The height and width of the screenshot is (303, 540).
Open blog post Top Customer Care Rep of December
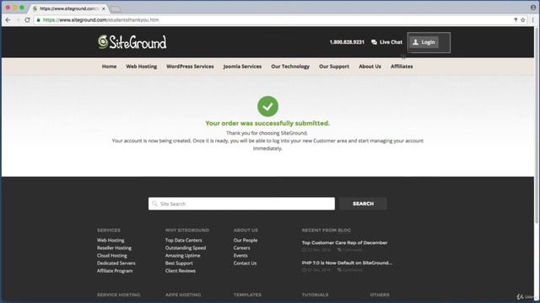pos(344,242)
